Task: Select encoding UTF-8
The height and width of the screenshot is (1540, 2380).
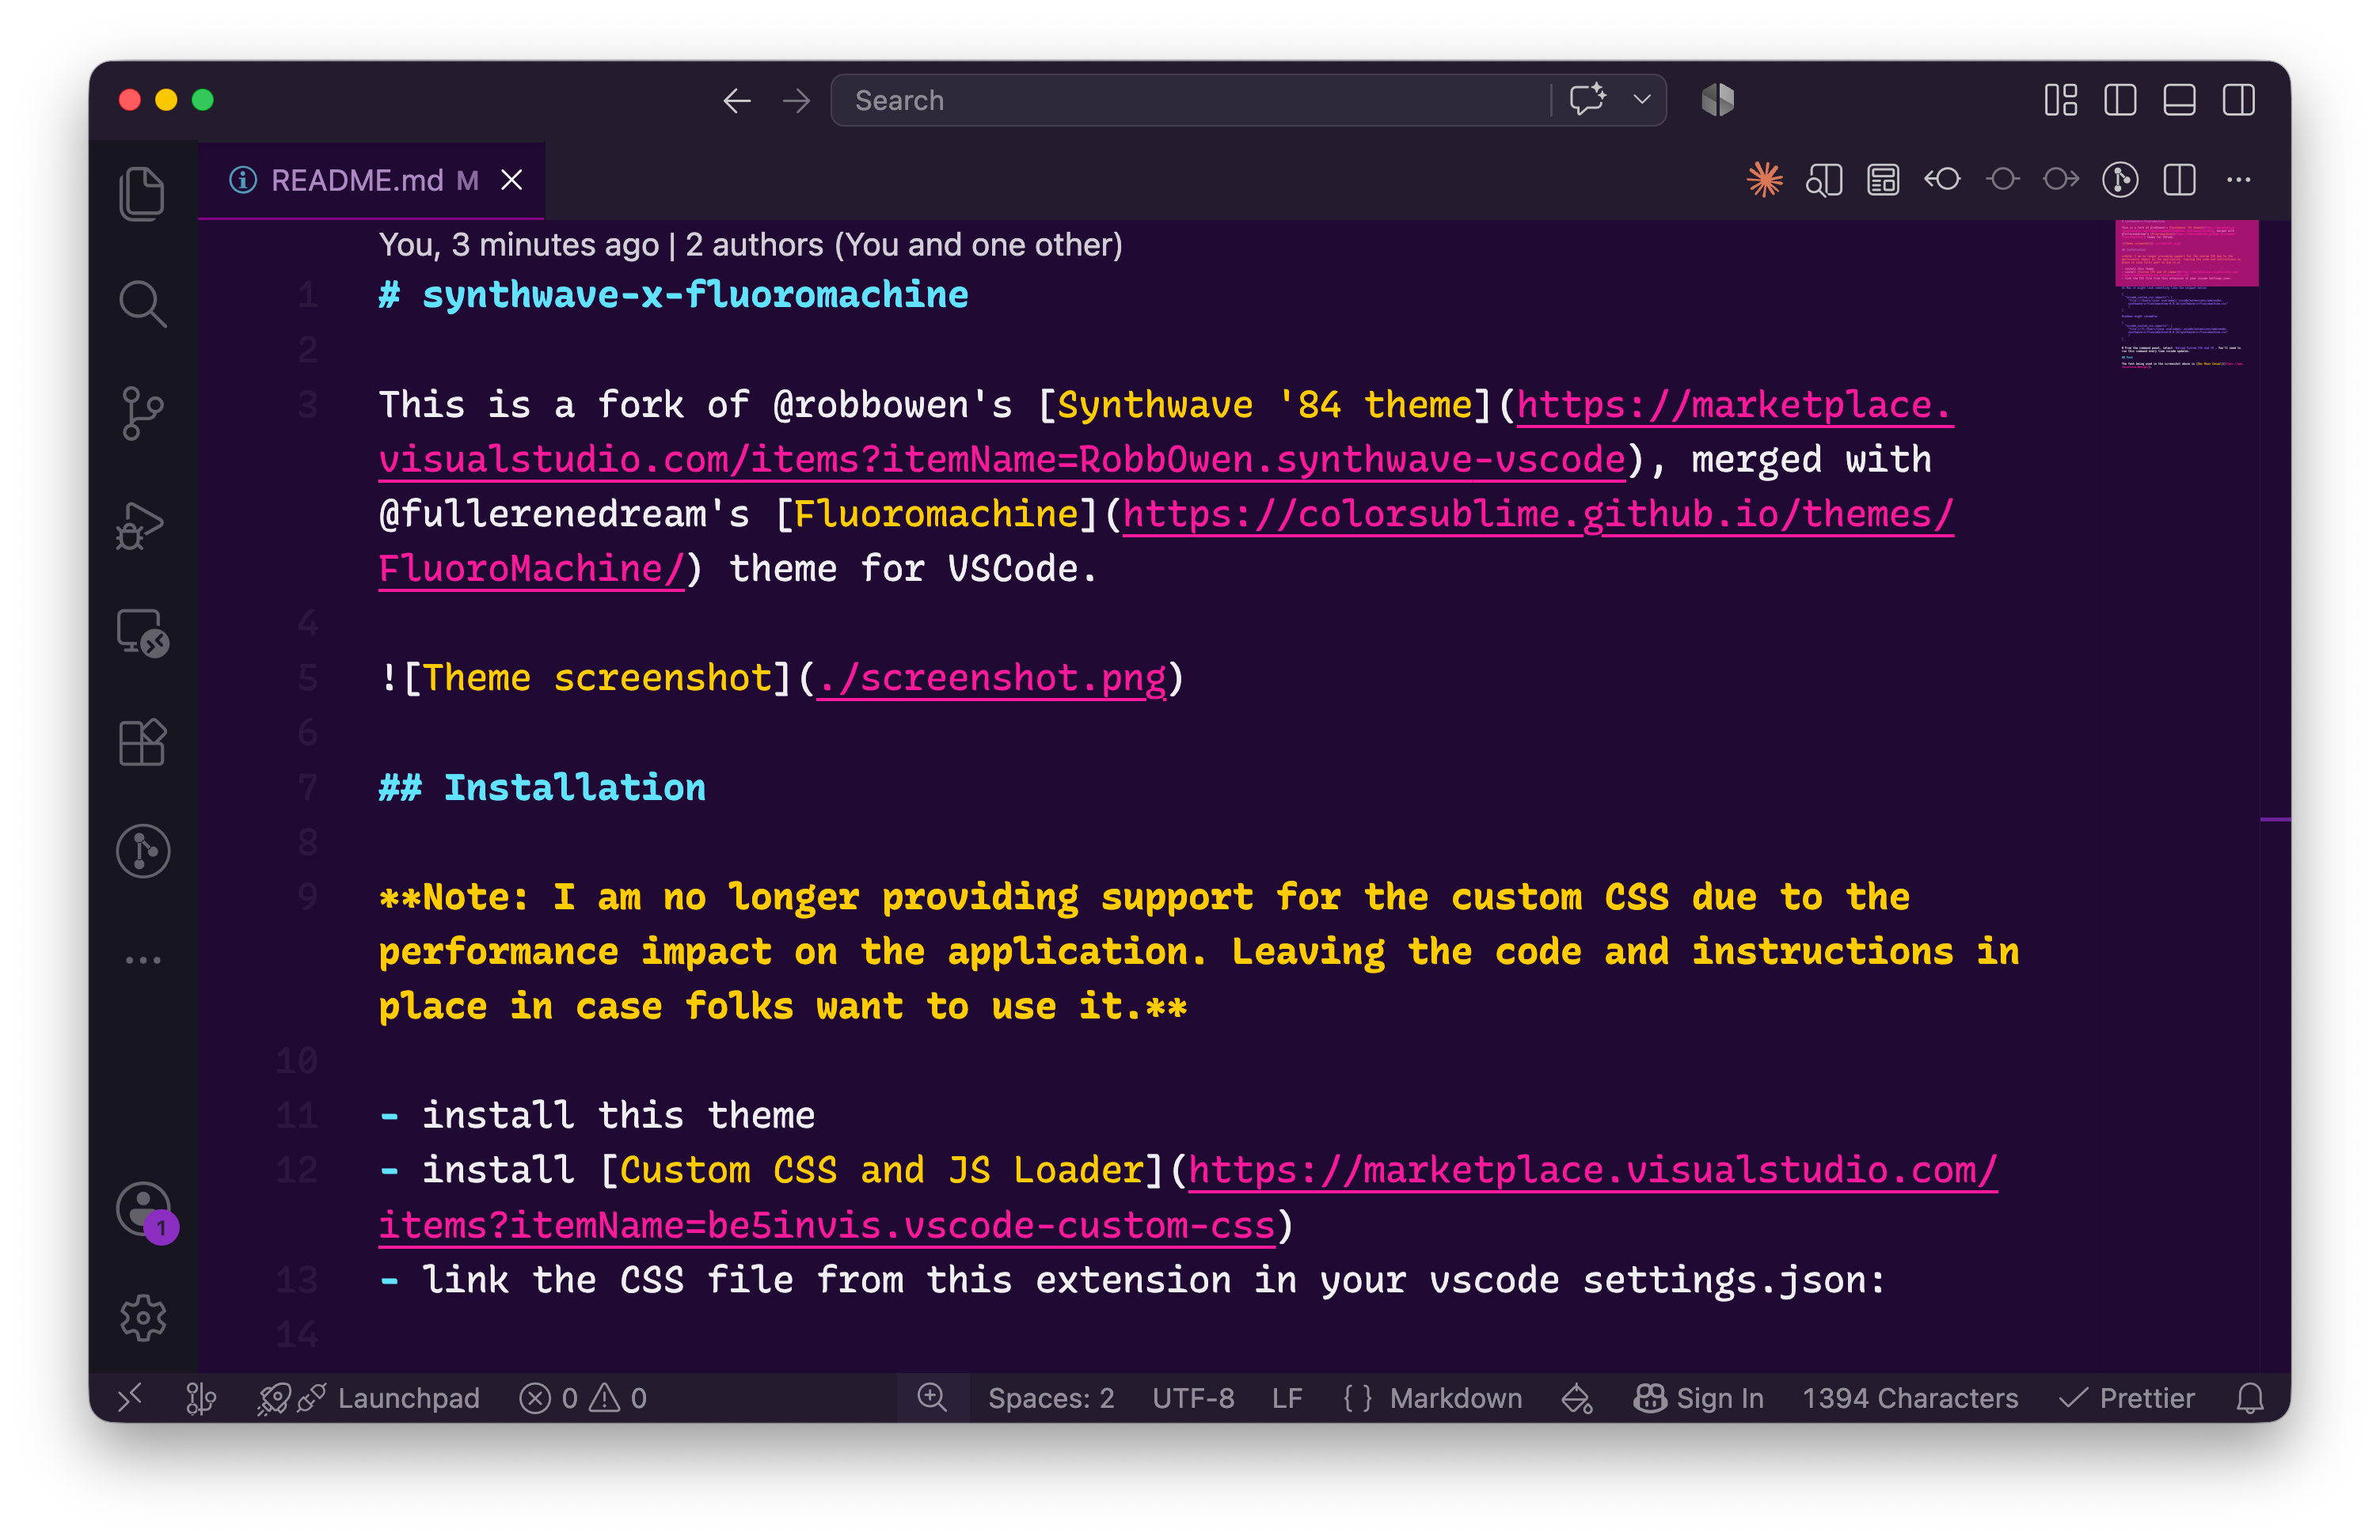Action: point(1193,1398)
